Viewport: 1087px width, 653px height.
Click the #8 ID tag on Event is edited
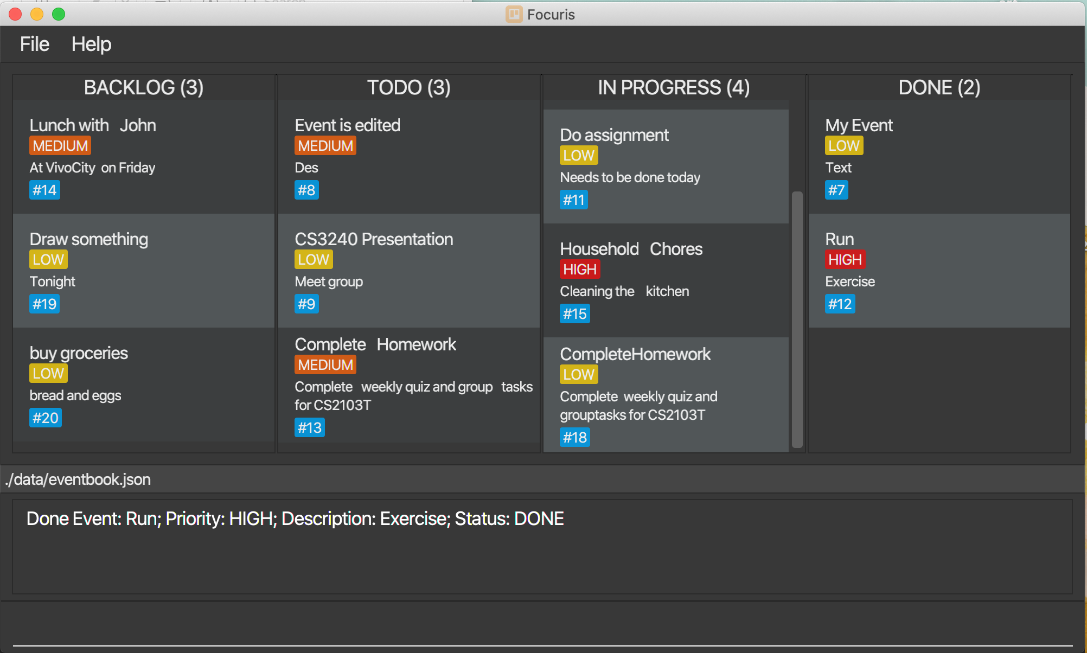click(x=306, y=190)
